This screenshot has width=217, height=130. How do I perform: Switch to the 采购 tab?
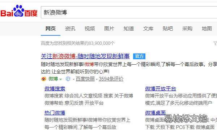tap(187, 29)
